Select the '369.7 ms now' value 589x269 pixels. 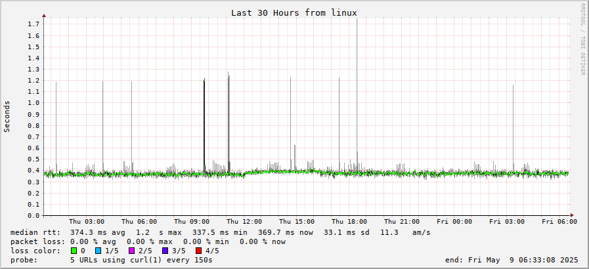[x=286, y=233]
